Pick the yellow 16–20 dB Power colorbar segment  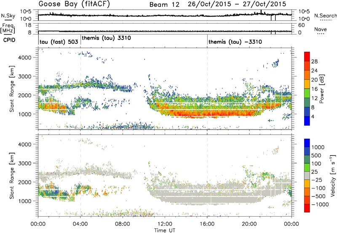[x=307, y=84]
